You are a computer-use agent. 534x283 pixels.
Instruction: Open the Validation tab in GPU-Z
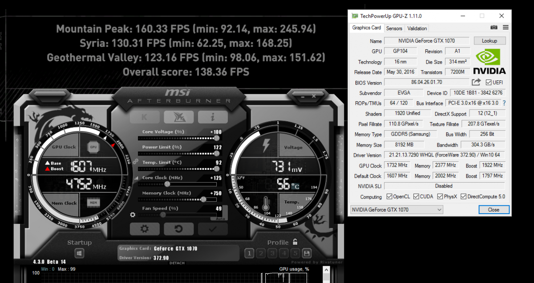click(x=417, y=28)
